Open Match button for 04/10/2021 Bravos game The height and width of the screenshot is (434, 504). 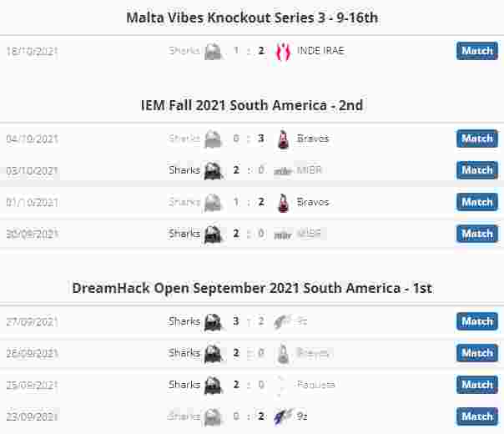tap(477, 139)
